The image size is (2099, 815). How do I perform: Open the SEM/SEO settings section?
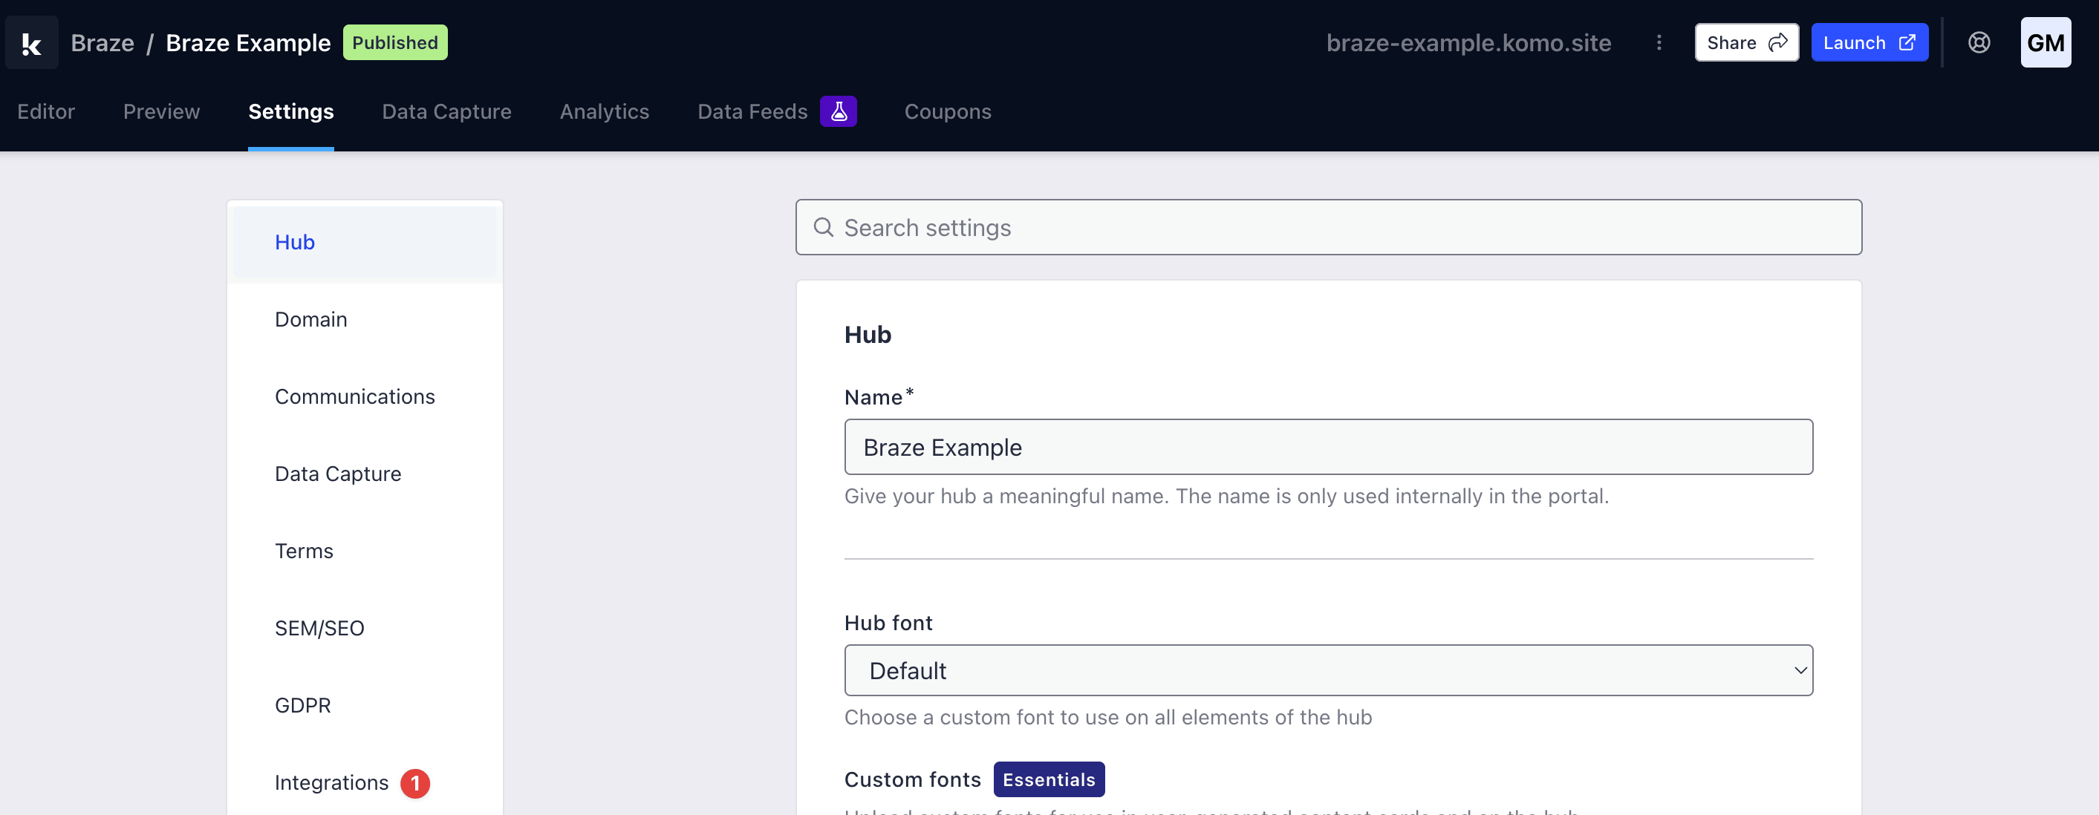click(319, 628)
